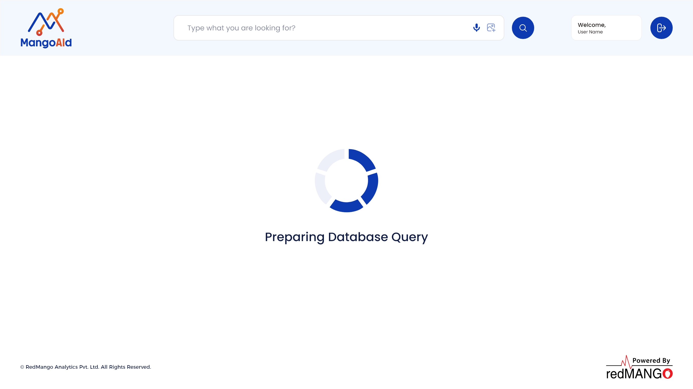
Task: Click the MangoAId logo
Action: [x=46, y=28]
